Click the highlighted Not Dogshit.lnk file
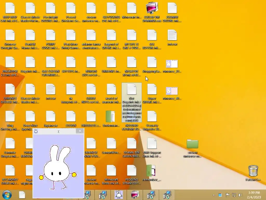This screenshot has height=200, width=266. pyautogui.click(x=132, y=102)
